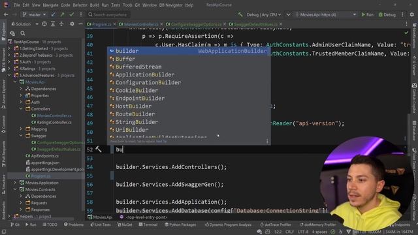
Task: Open completion popup three-dot options
Action: point(267,141)
